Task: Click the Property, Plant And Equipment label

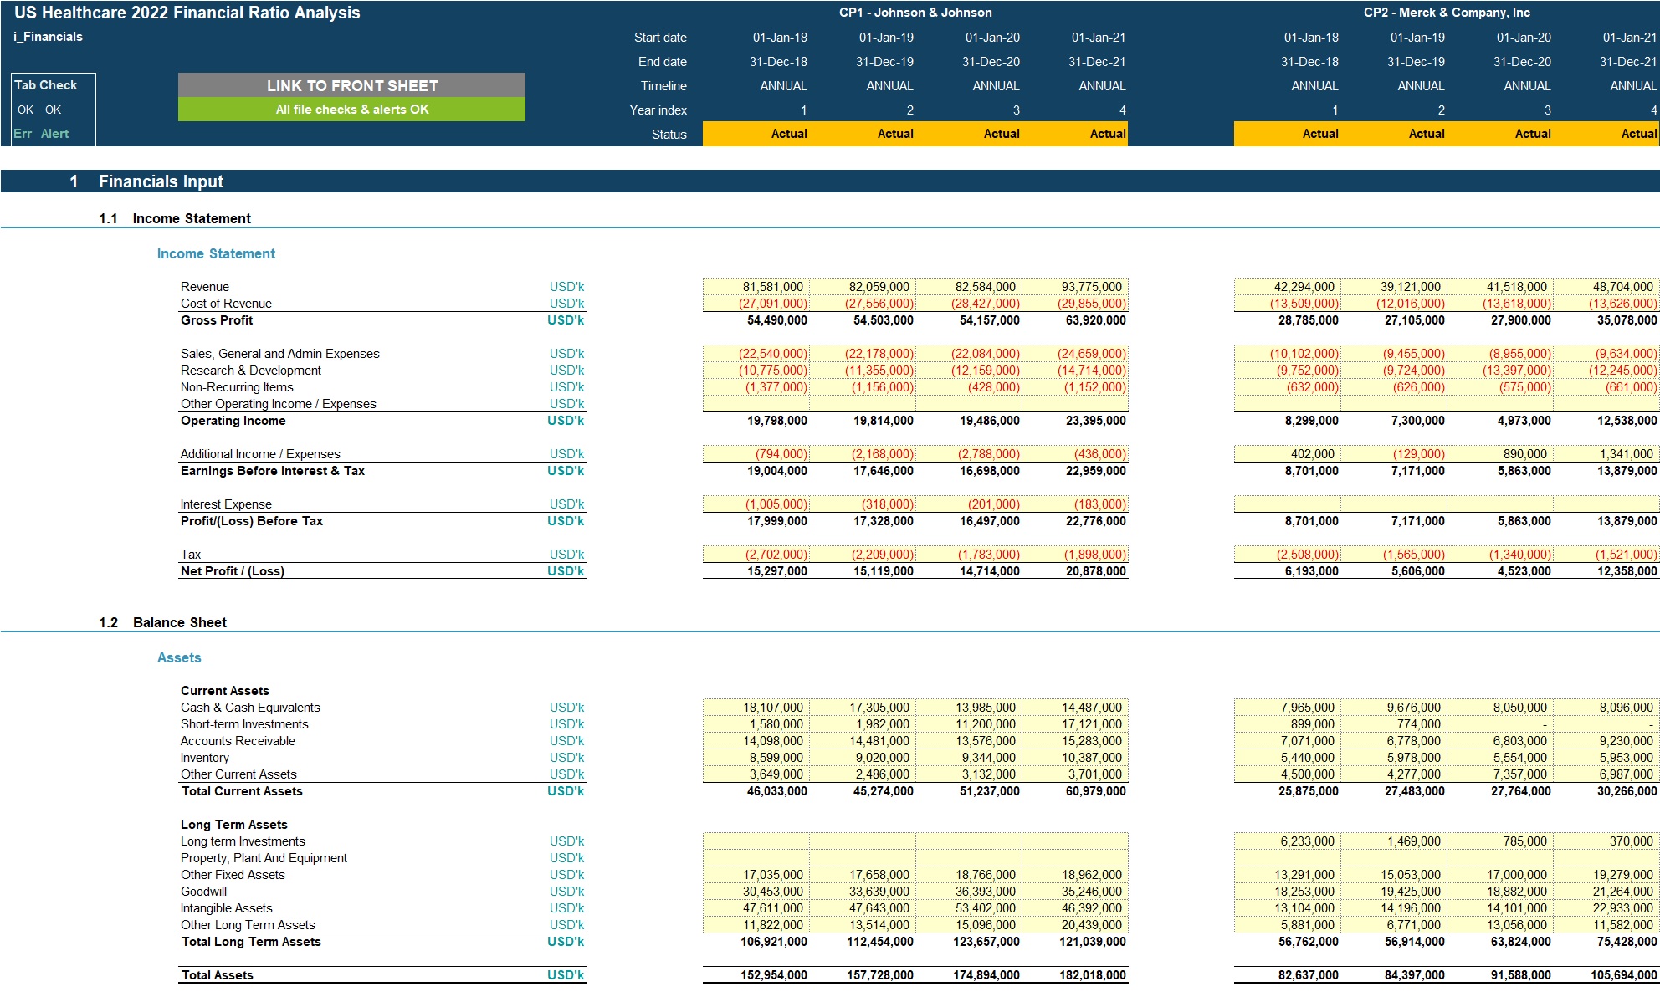Action: (x=264, y=858)
